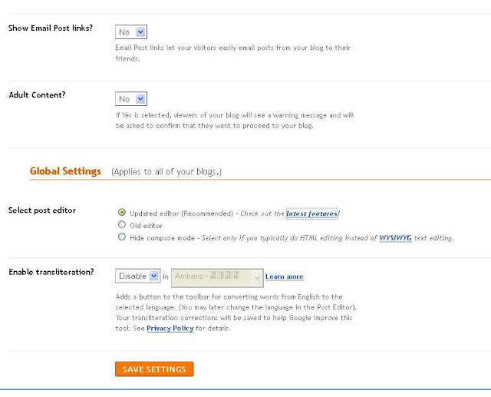
Task: Click Learn more about transliteration
Action: click(x=285, y=276)
